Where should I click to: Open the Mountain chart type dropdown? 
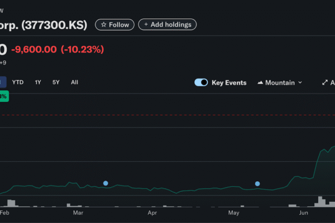280,83
